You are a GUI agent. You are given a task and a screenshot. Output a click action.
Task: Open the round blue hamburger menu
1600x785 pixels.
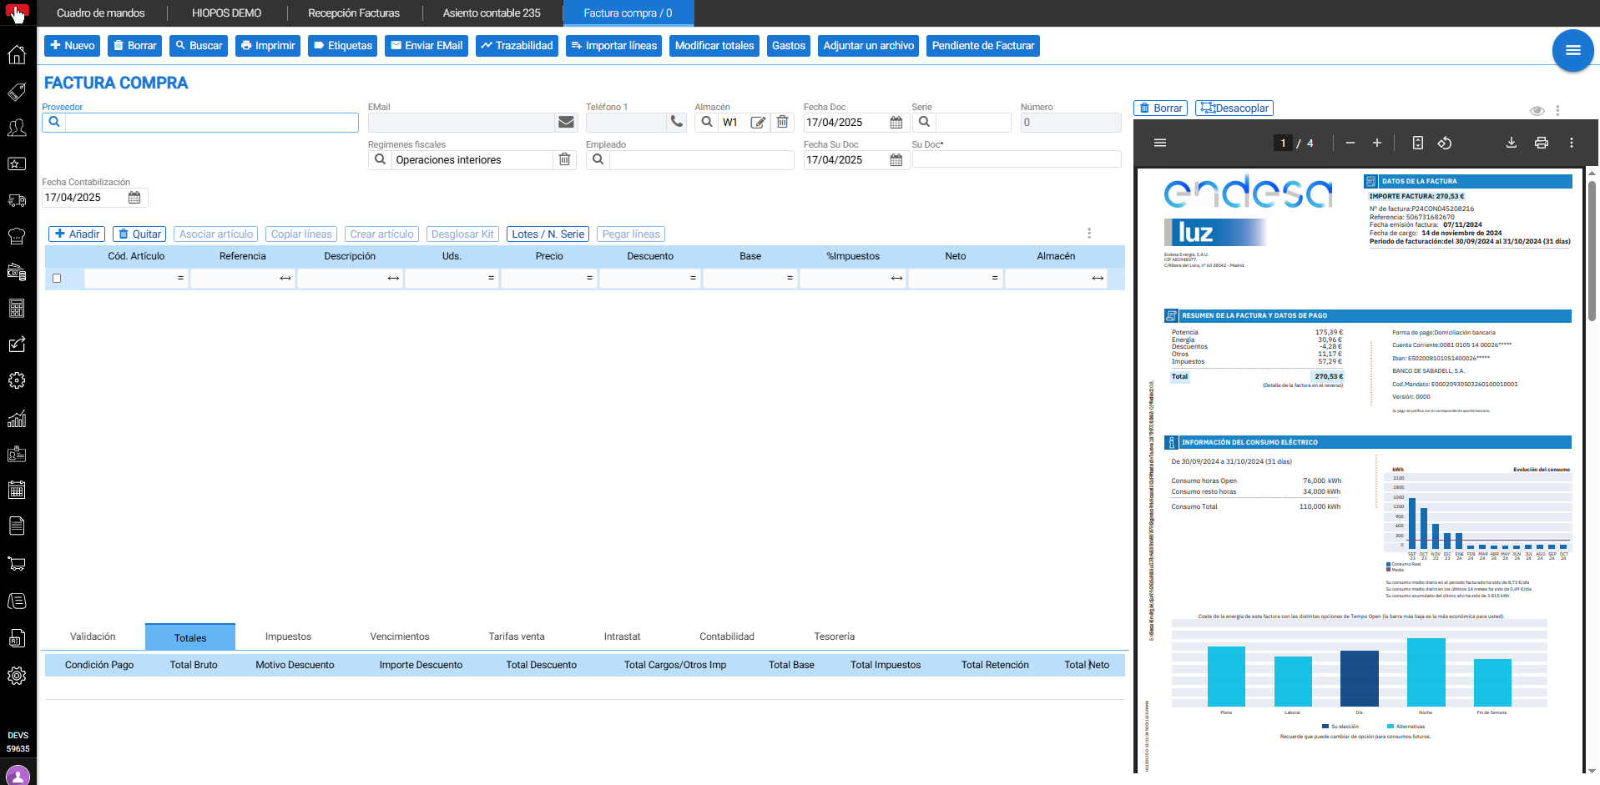1573,51
